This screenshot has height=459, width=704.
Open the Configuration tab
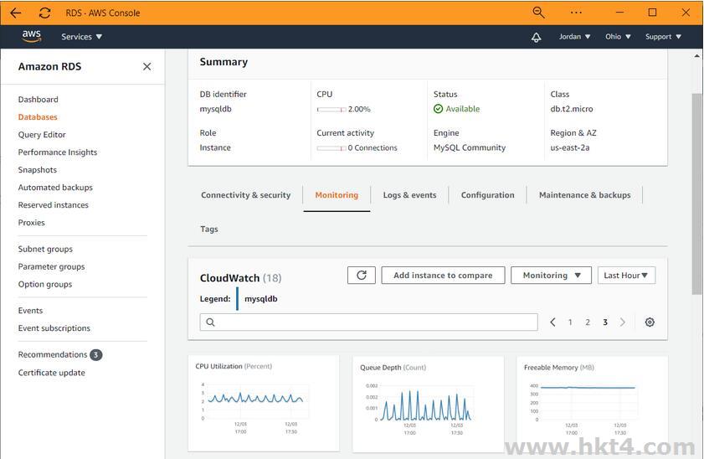[487, 195]
